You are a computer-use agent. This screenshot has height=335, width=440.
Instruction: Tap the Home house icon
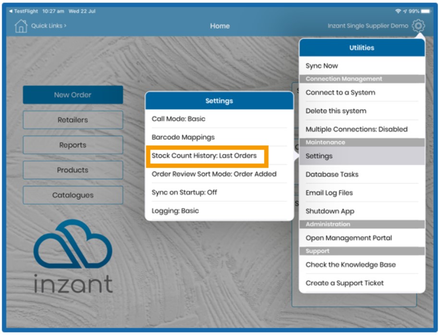[21, 26]
